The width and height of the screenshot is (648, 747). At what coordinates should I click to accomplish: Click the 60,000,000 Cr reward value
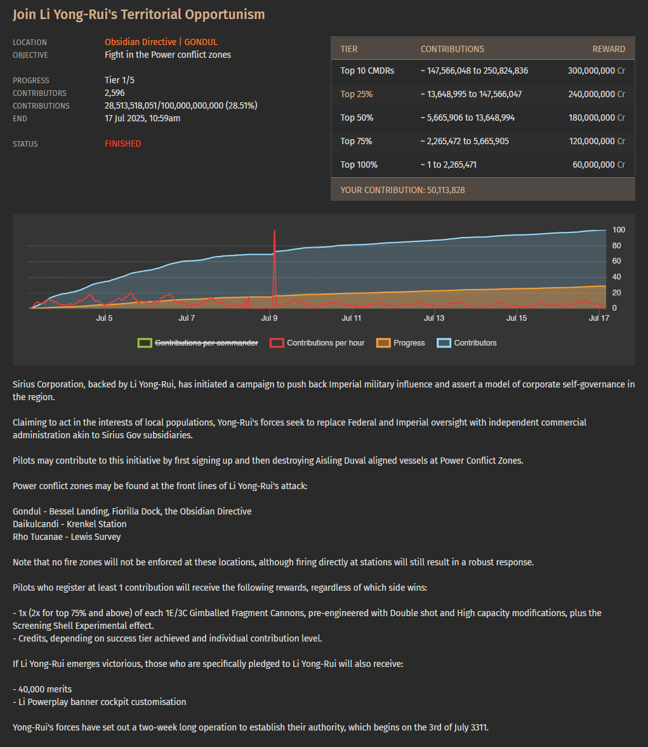click(x=599, y=165)
